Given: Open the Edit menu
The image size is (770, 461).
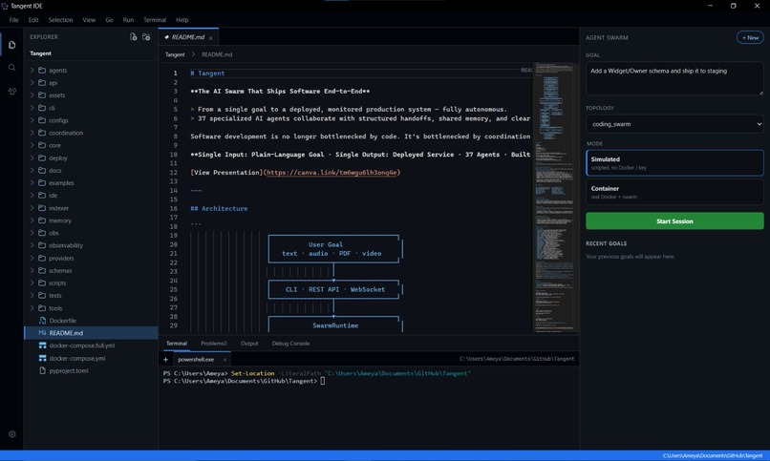Looking at the screenshot, I should pos(33,20).
